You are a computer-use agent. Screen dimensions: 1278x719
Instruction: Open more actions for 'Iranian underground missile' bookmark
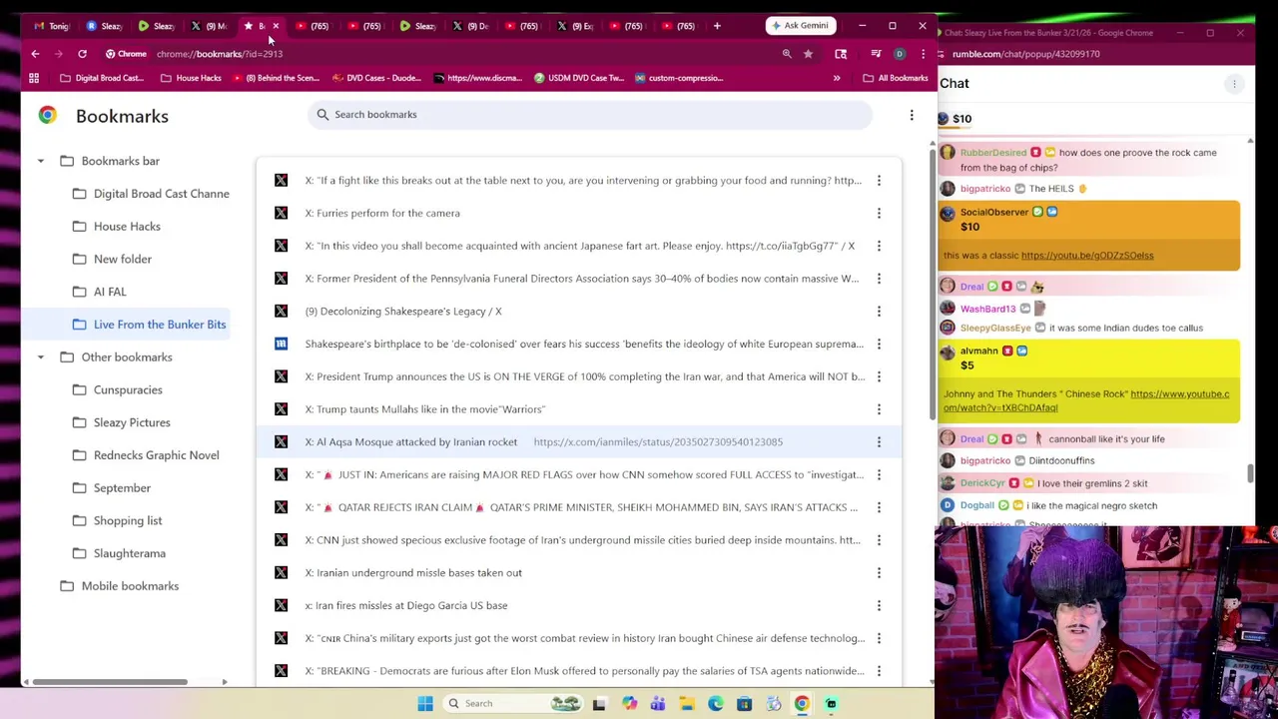pos(879,573)
